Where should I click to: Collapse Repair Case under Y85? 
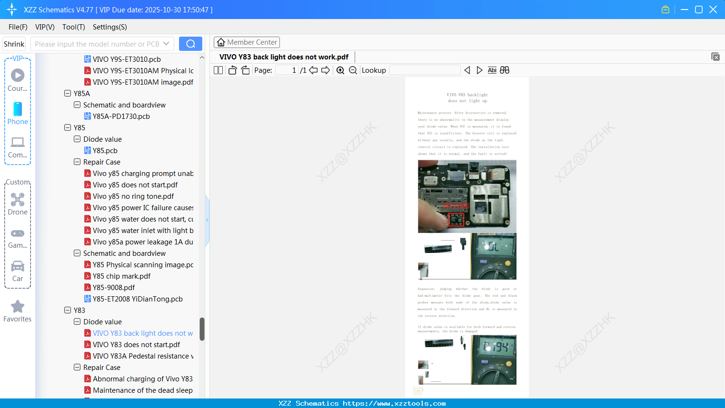point(77,162)
